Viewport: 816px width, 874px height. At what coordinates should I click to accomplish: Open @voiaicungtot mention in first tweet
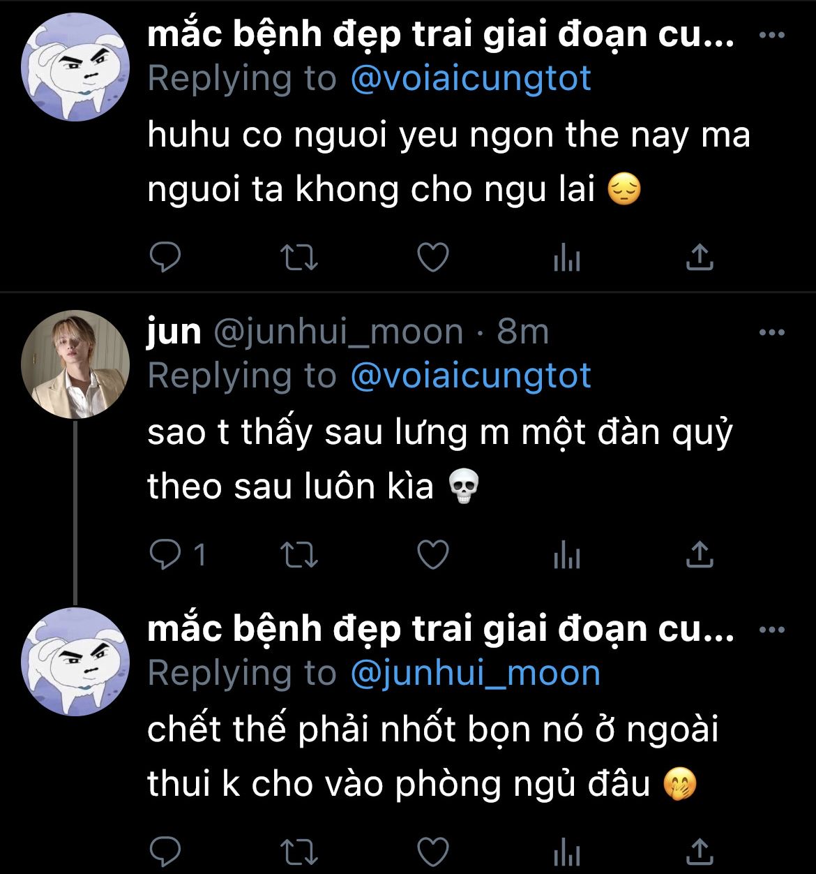tap(470, 78)
